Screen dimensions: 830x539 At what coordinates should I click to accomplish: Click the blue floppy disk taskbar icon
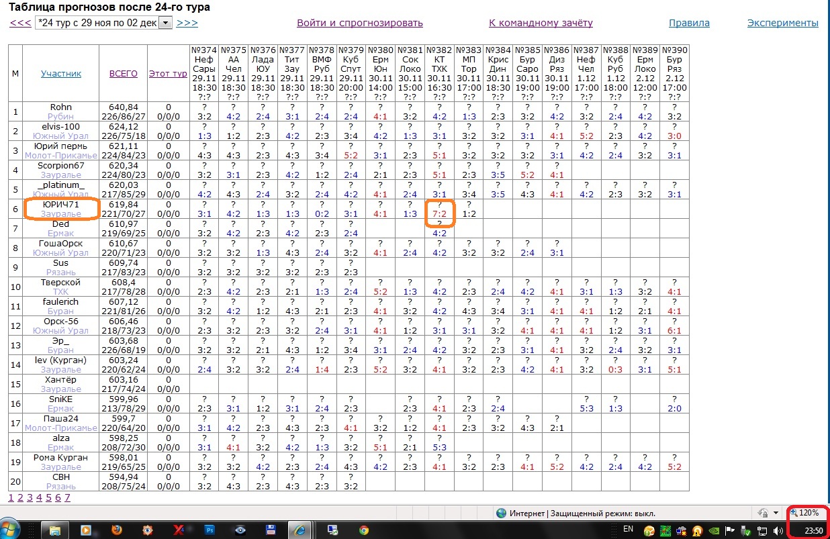(x=272, y=530)
